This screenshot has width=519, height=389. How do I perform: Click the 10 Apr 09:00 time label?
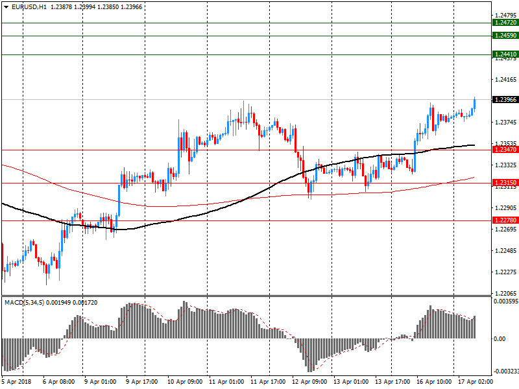coord(185,382)
